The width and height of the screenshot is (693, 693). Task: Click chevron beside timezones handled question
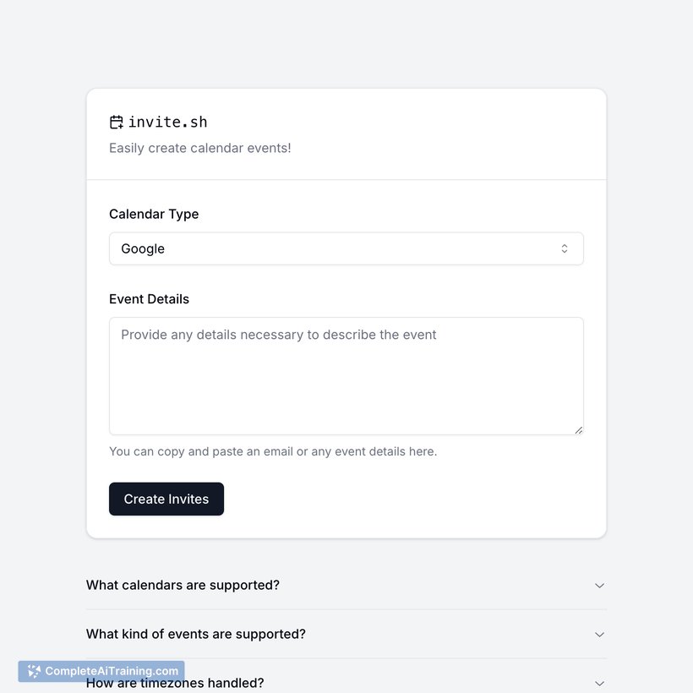click(x=599, y=683)
